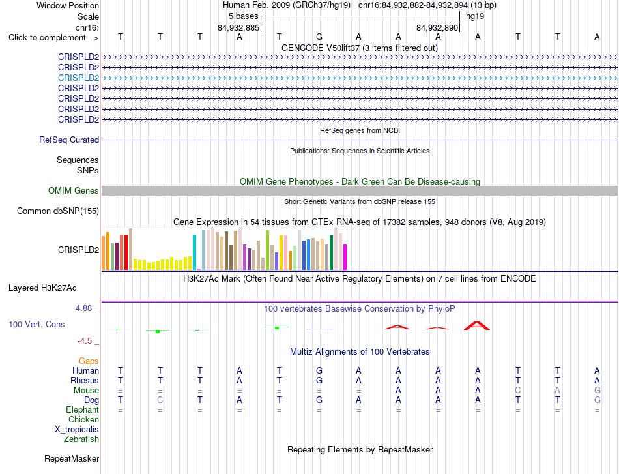The width and height of the screenshot is (619, 474).
Task: Select the tall magenta last bar in the GTEx chart
Action: click(345, 257)
